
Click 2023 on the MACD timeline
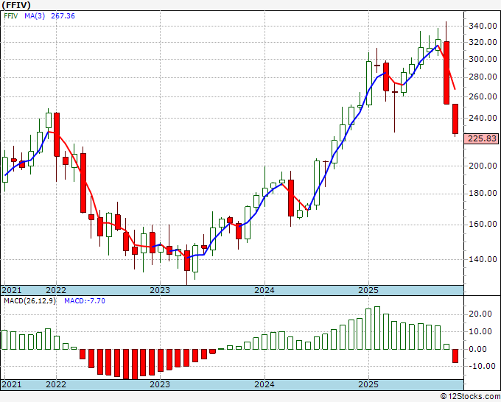click(x=160, y=384)
